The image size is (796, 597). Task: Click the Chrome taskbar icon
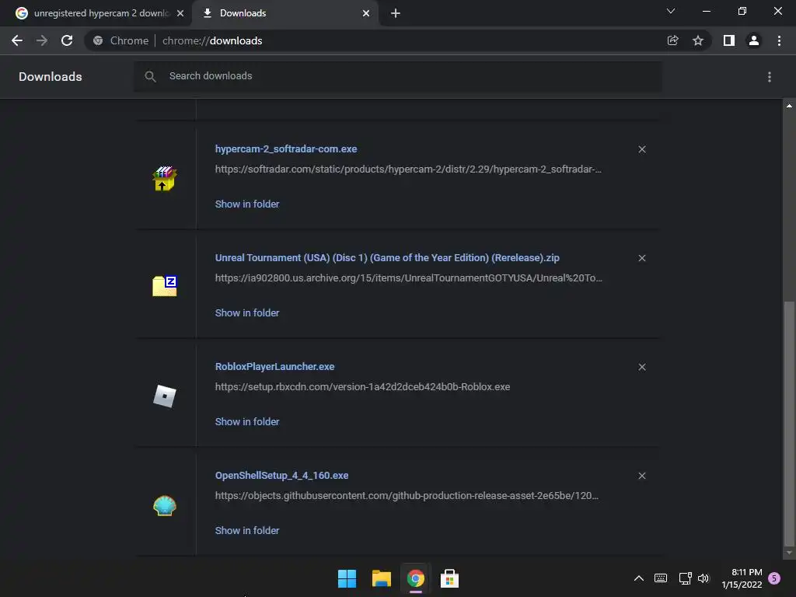tap(415, 578)
